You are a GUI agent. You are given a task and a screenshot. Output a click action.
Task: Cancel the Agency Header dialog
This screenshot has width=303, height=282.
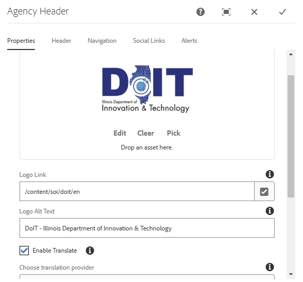(254, 12)
